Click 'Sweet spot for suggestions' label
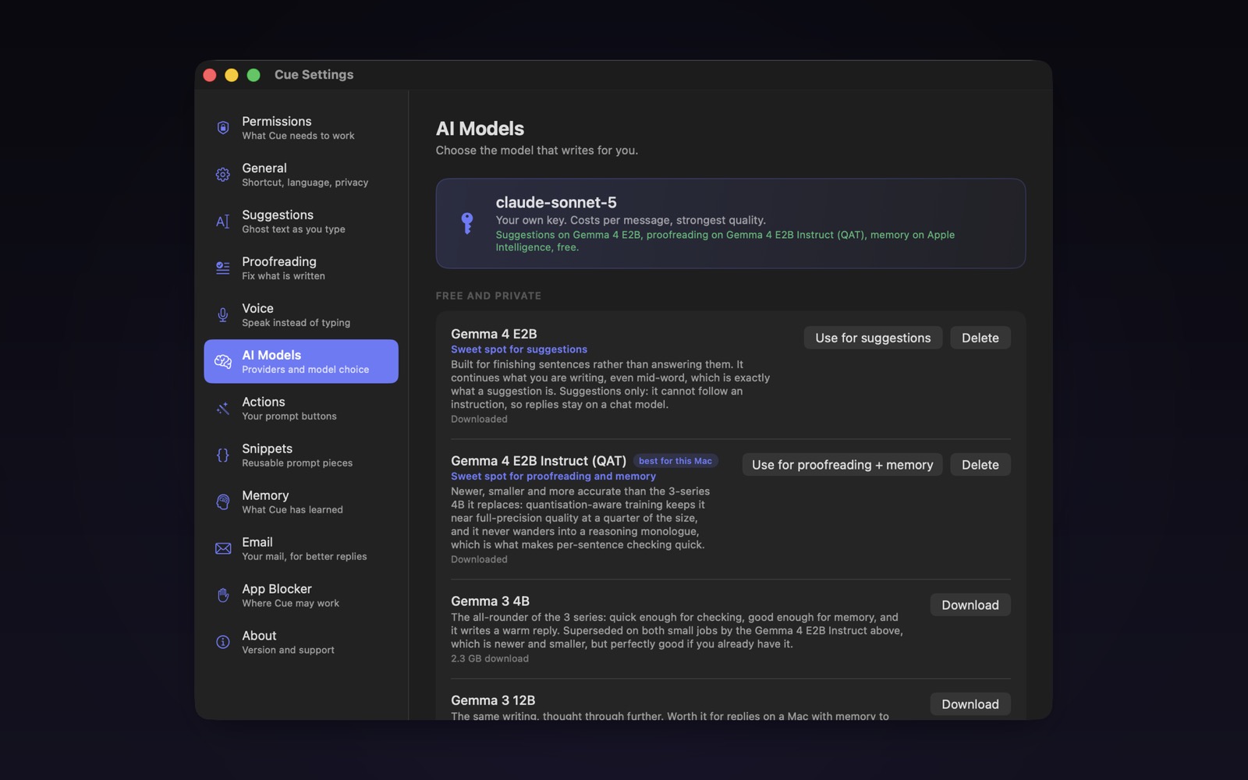Viewport: 1248px width, 780px height. click(x=519, y=349)
